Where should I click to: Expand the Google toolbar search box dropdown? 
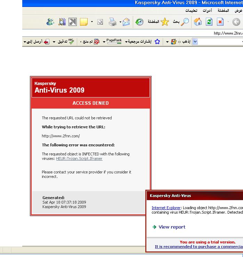point(195,42)
